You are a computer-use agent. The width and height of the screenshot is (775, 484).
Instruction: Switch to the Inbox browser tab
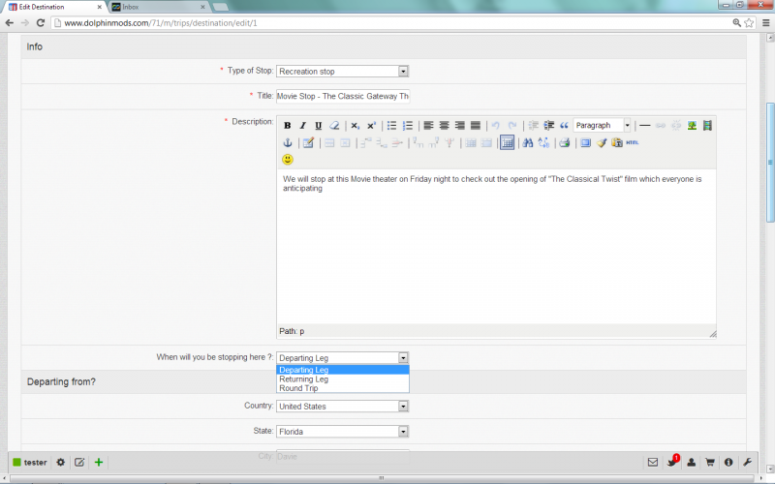coord(158,7)
